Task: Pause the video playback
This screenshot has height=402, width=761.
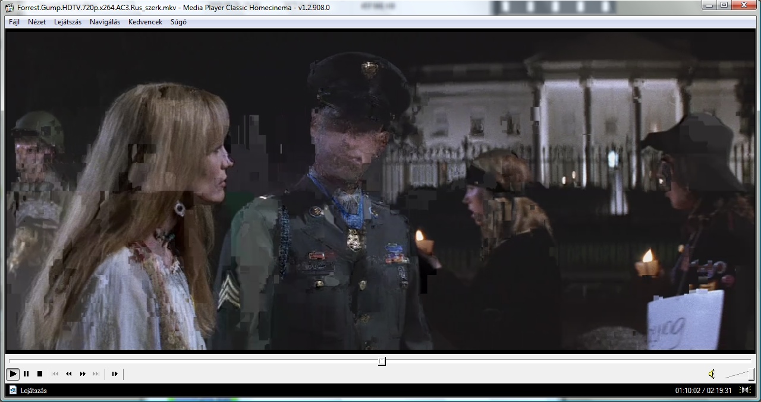Action: pyautogui.click(x=26, y=373)
